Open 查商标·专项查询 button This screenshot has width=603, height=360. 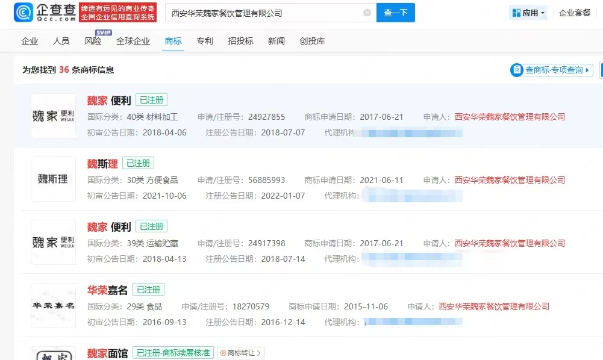(x=551, y=70)
